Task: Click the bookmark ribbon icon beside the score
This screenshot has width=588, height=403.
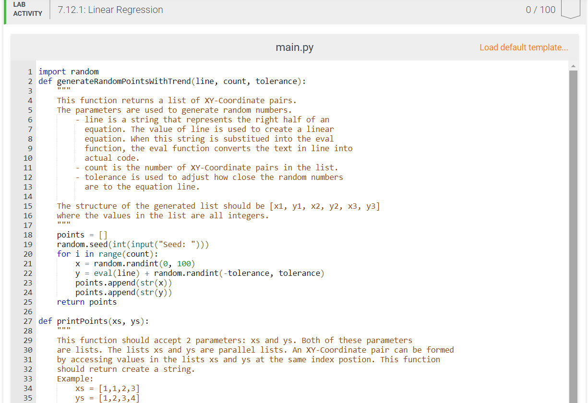Action: tap(571, 9)
